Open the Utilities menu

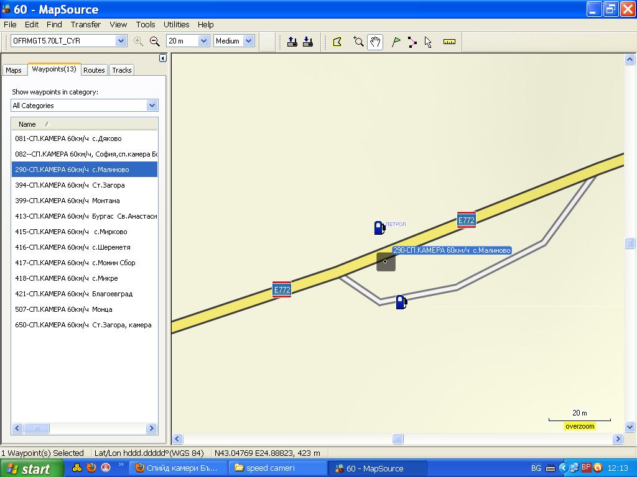tap(176, 24)
